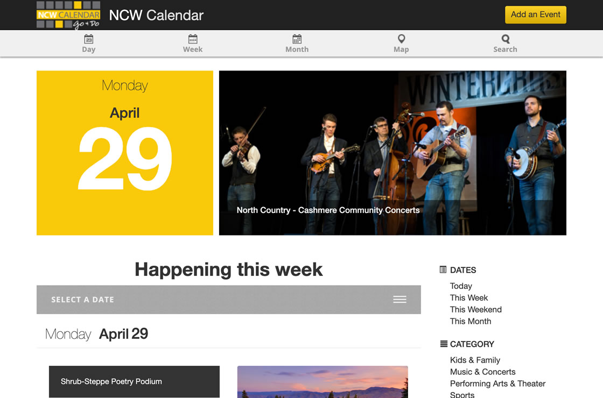603x398 pixels.
Task: Click the Add an Event button
Action: [x=535, y=15]
